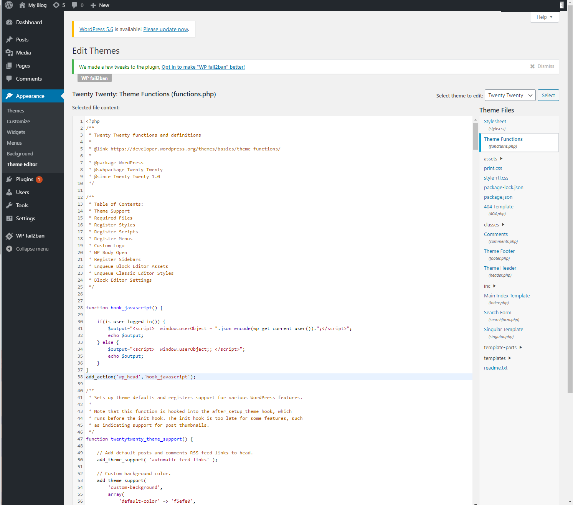Image resolution: width=573 pixels, height=505 pixels.
Task: Dismiss the WP fail2ban notice
Action: click(x=542, y=66)
